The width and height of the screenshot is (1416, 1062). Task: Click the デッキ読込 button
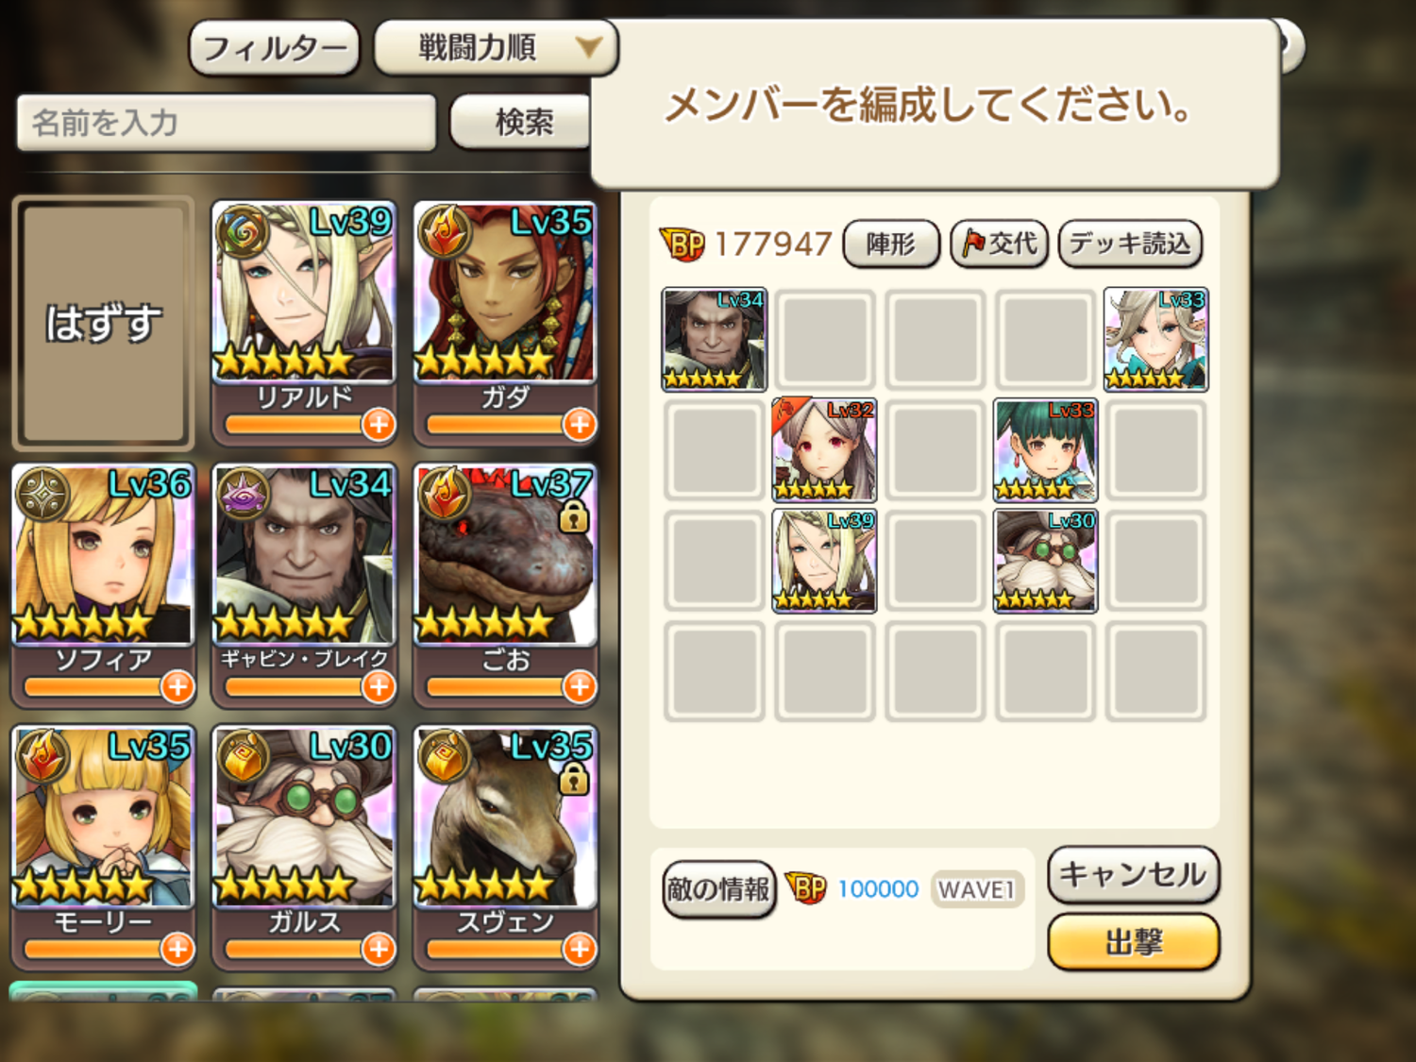1130,244
